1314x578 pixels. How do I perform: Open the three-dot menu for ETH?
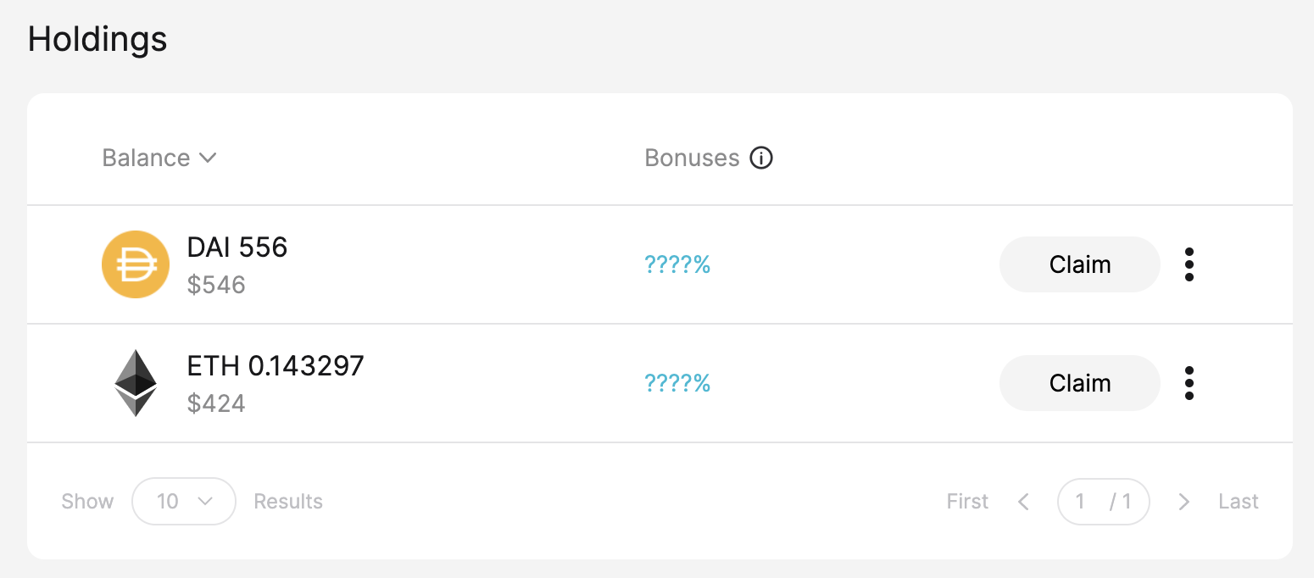[1189, 382]
